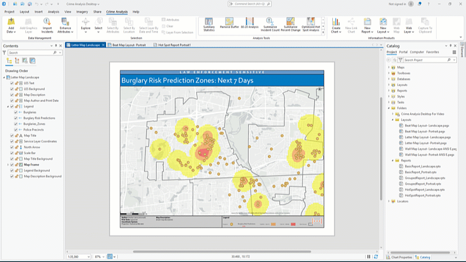
Task: Click the refresh icon in status bar
Action: tap(376, 257)
